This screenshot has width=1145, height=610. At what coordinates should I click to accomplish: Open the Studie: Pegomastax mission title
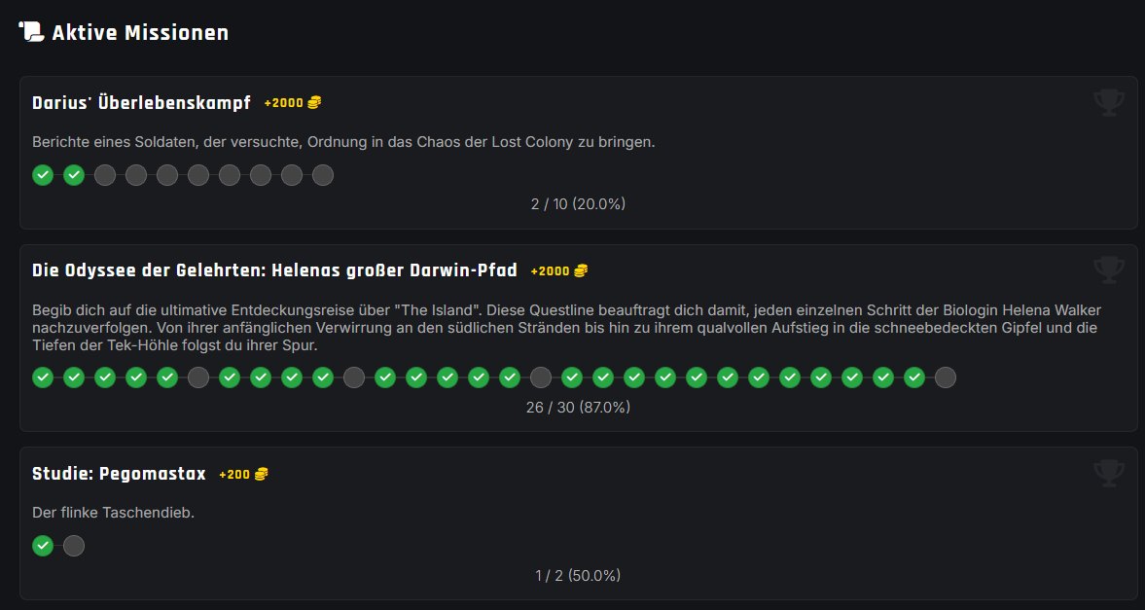(x=119, y=474)
